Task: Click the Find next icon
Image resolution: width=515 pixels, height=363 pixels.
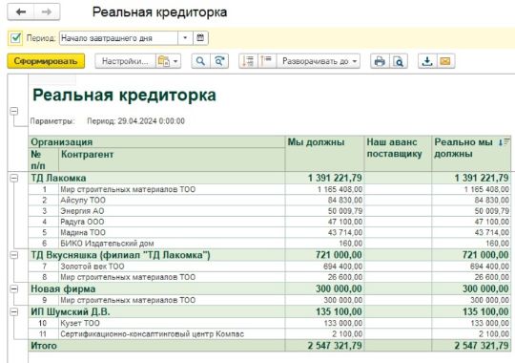Action: [x=219, y=61]
